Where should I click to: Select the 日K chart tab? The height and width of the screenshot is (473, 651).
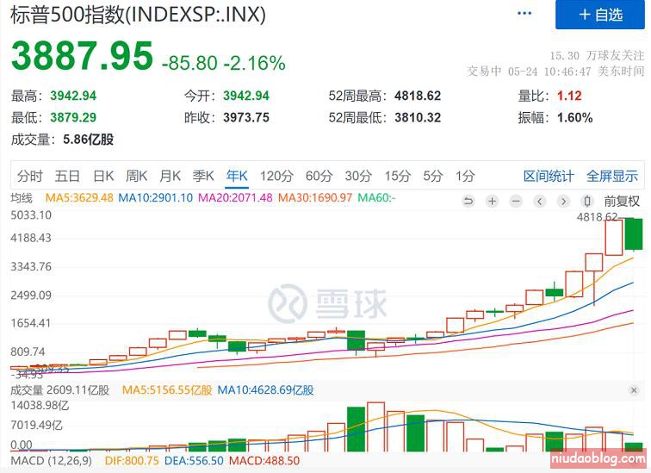pos(103,176)
